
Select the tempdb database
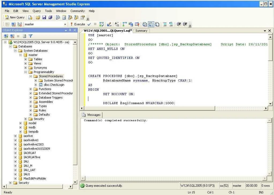(33, 132)
